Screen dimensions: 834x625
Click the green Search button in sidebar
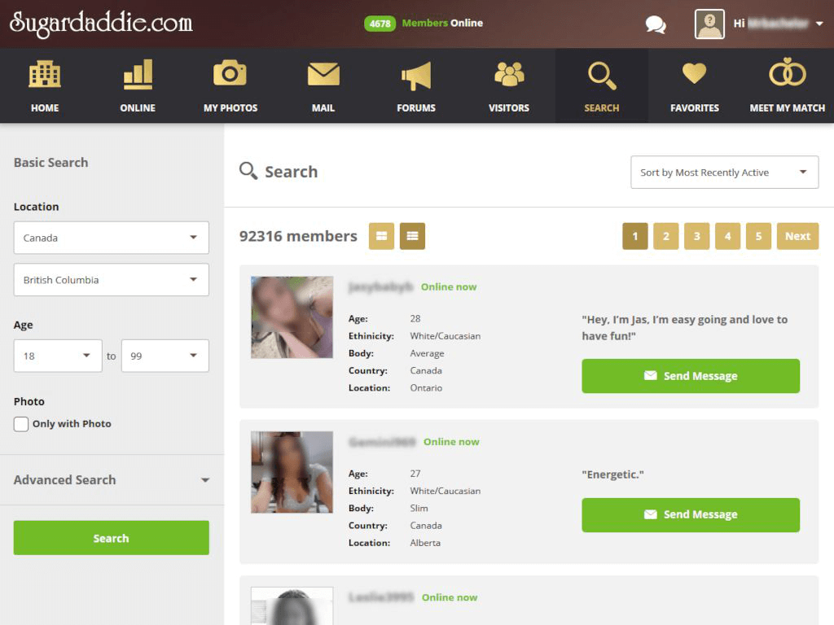112,538
